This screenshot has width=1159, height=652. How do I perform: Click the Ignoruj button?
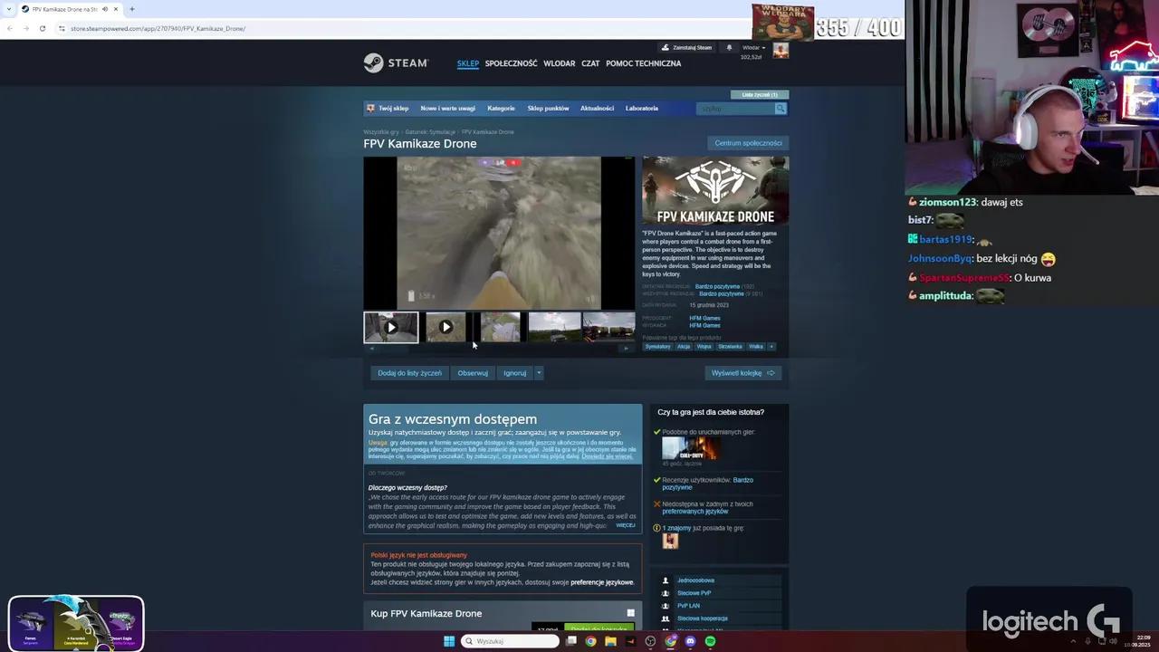click(514, 373)
